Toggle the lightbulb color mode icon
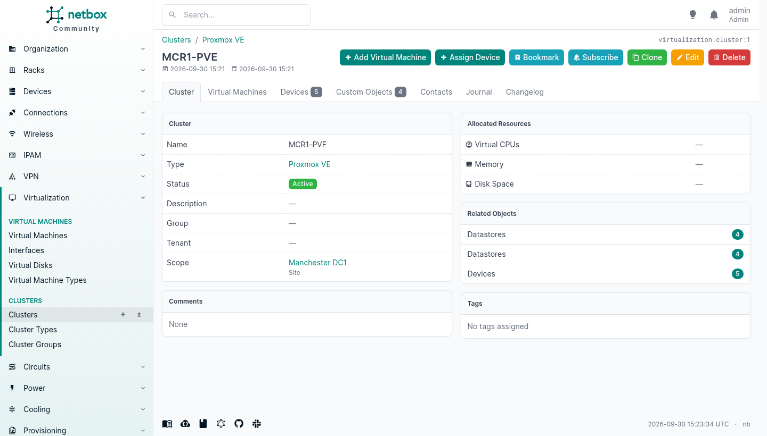The height and width of the screenshot is (436, 767). (692, 15)
